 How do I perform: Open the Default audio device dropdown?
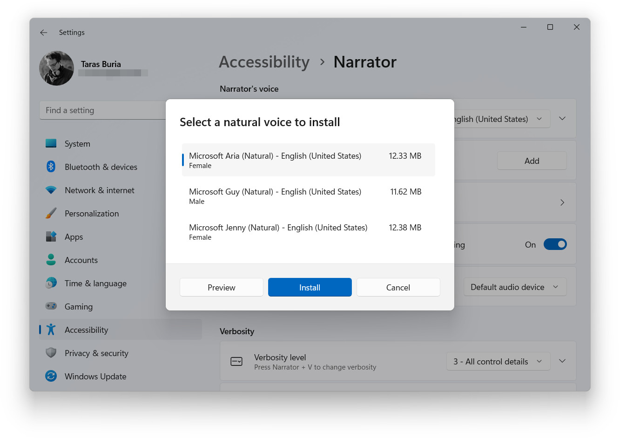click(515, 287)
